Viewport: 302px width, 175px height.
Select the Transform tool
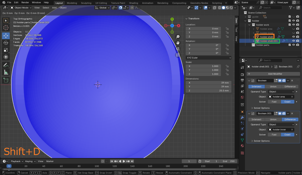point(6,57)
